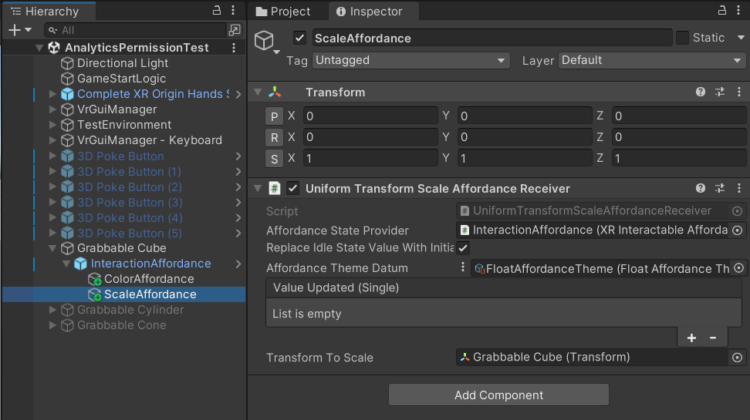The width and height of the screenshot is (750, 420).
Task: Uncheck Replace Idle State Value checkbox
Action: [463, 248]
